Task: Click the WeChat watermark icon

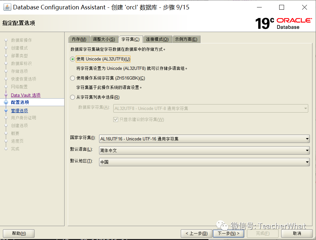Action: point(222,225)
